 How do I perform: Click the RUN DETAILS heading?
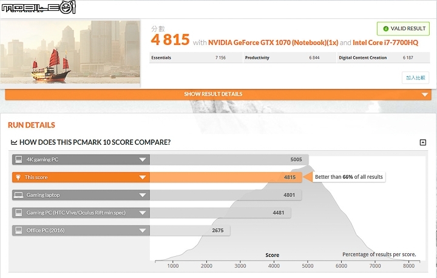(x=32, y=125)
